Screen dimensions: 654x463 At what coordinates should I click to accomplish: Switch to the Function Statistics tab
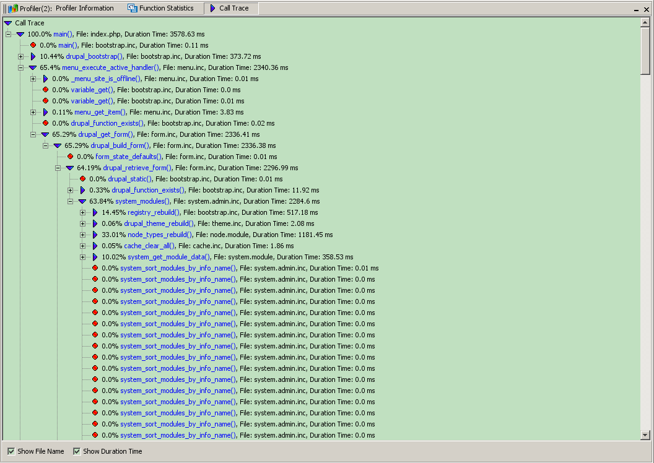tap(160, 8)
